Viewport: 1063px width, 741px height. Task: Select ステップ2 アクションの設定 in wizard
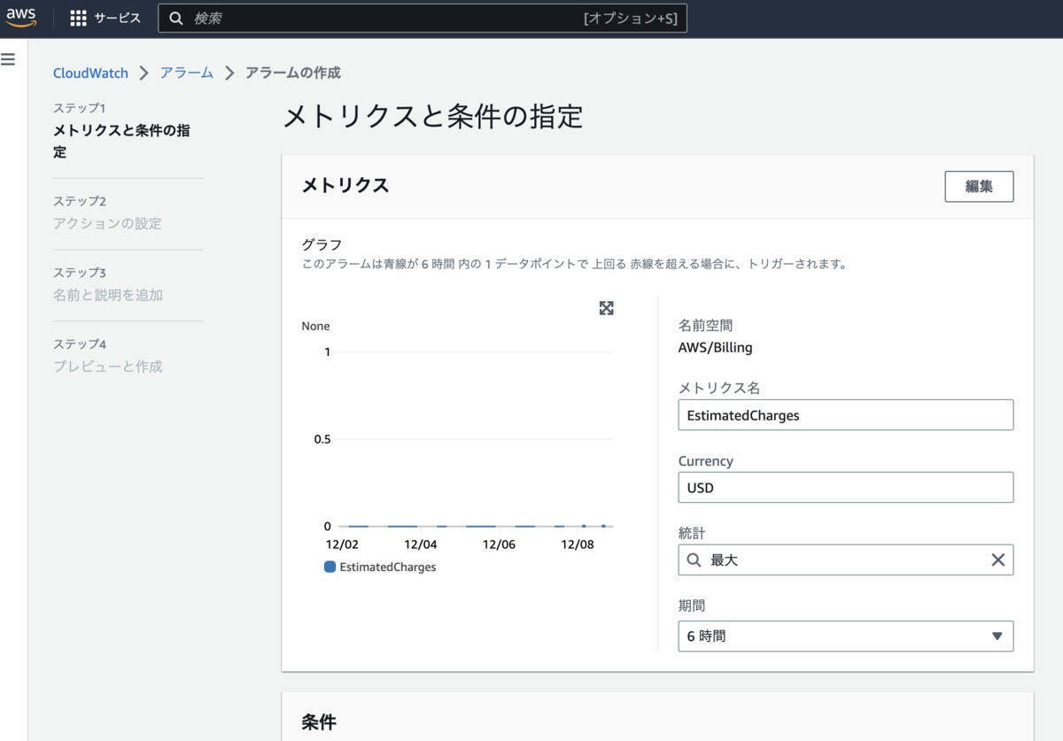click(x=107, y=212)
